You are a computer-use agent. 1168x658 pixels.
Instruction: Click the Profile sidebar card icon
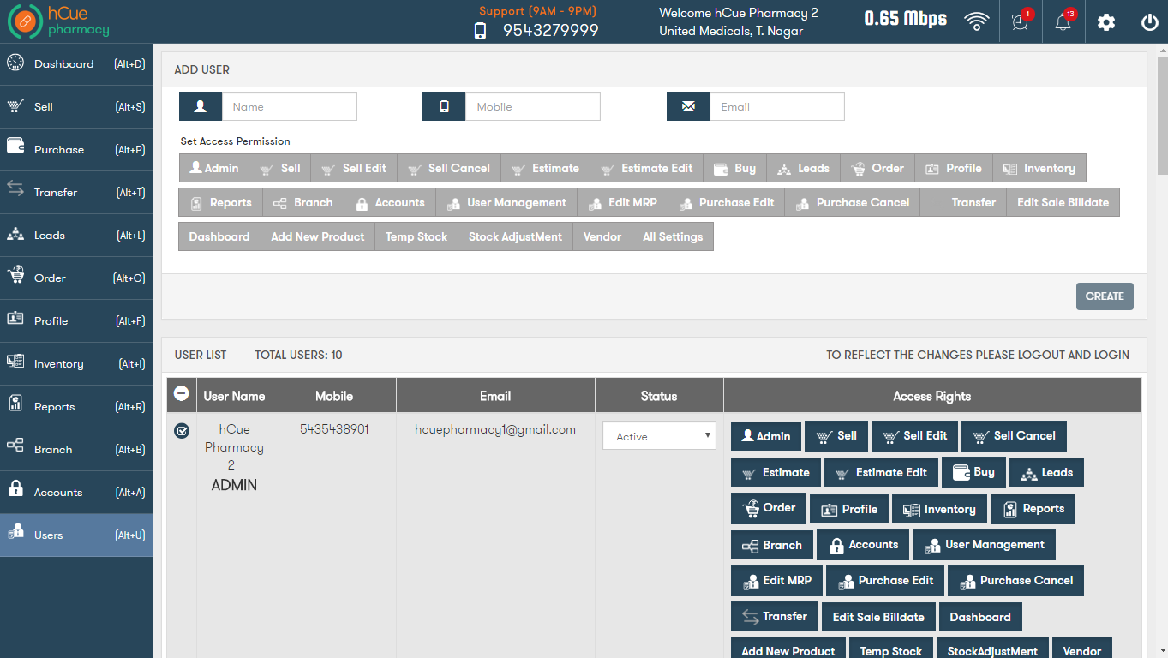(15, 318)
